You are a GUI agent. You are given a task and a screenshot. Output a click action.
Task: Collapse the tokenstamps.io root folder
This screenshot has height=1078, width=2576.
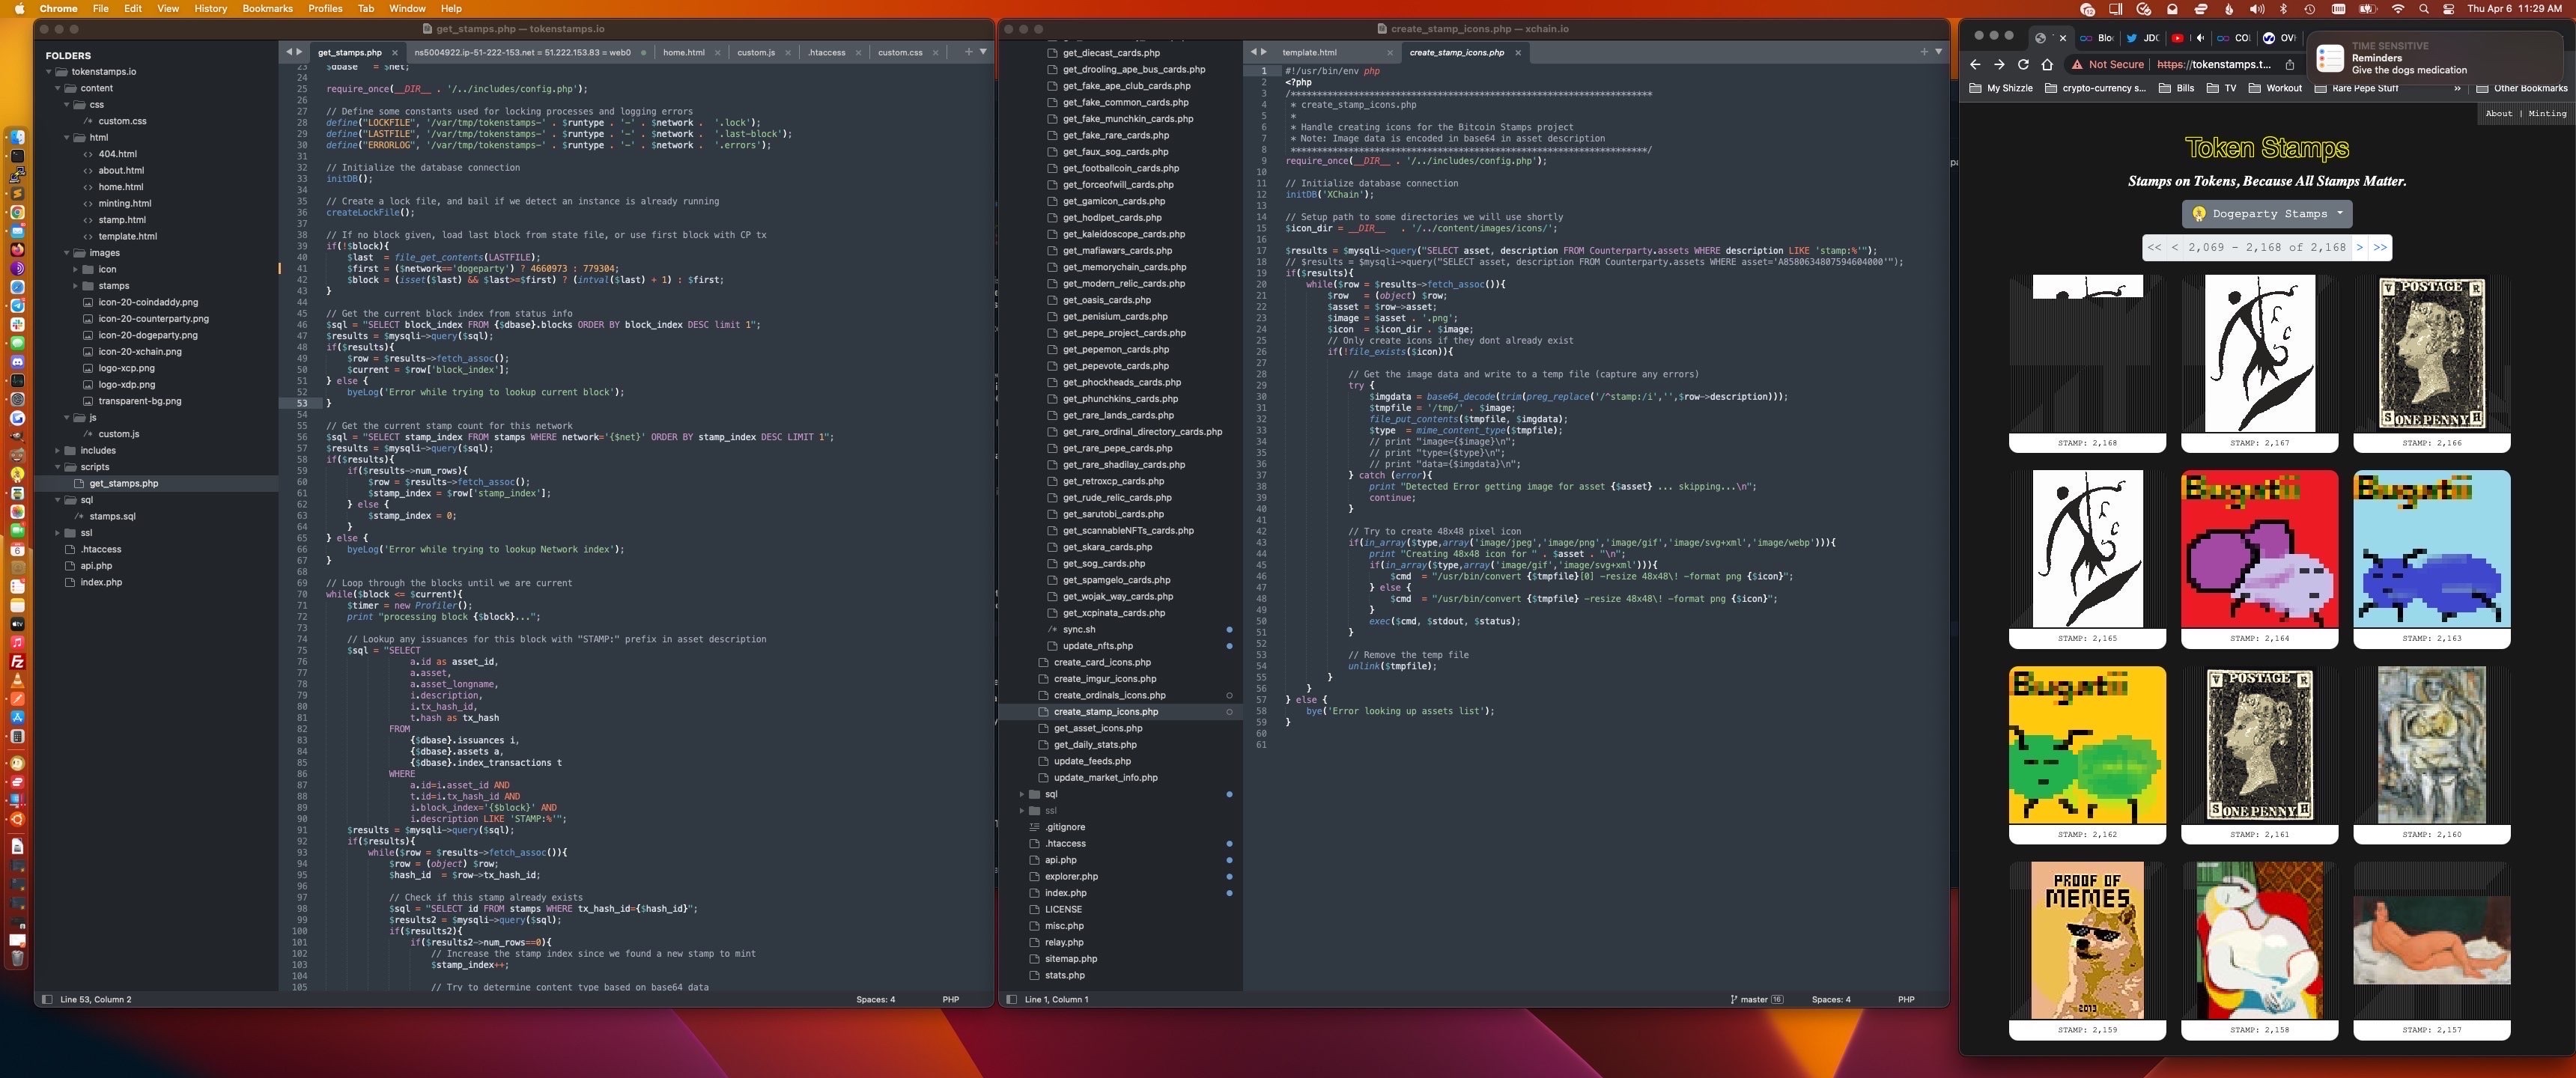(x=48, y=72)
